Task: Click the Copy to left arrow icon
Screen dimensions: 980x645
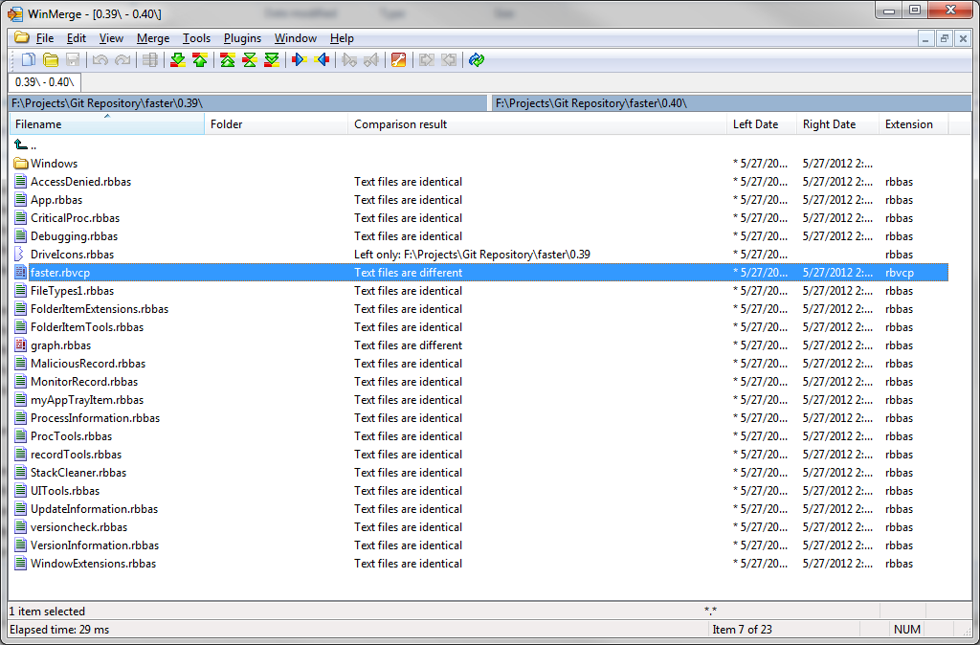Action: 322,60
